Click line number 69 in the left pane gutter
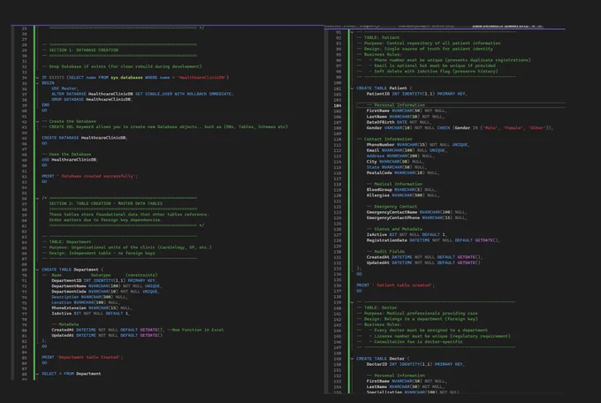 [25, 270]
